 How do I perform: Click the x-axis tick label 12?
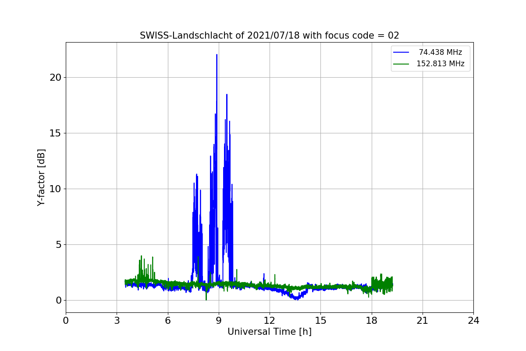click(x=270, y=321)
